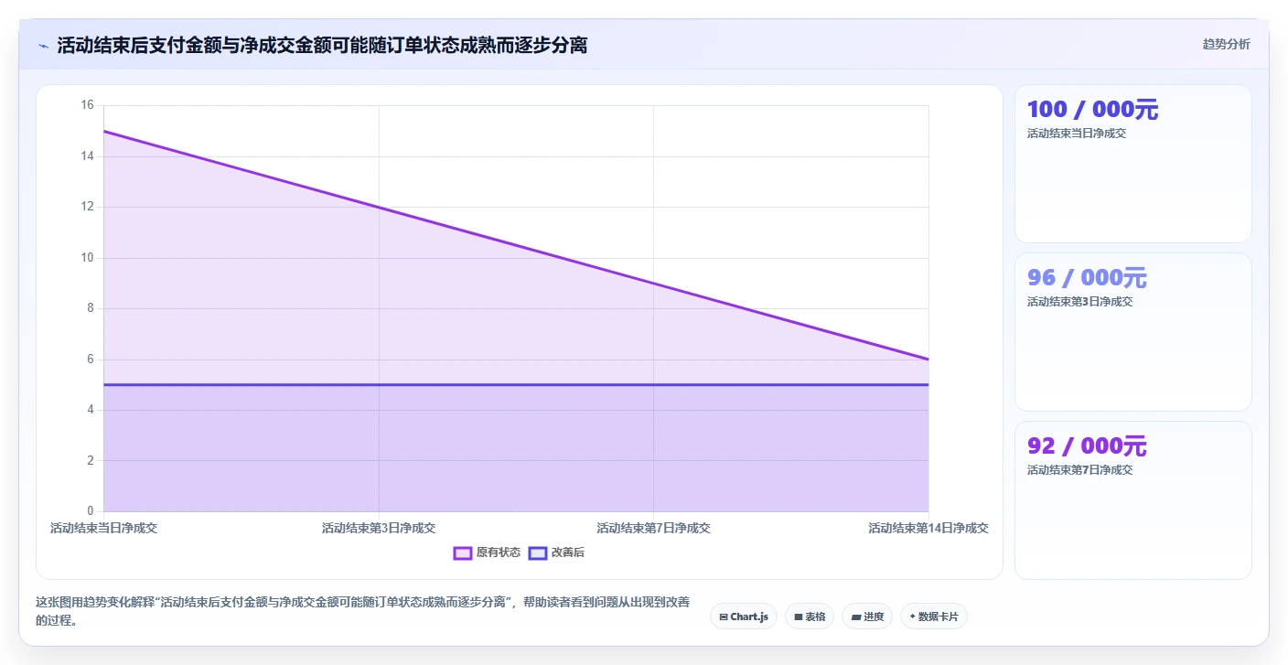Click the chart title heading text
Viewport: 1288px width, 665px height.
click(x=322, y=45)
